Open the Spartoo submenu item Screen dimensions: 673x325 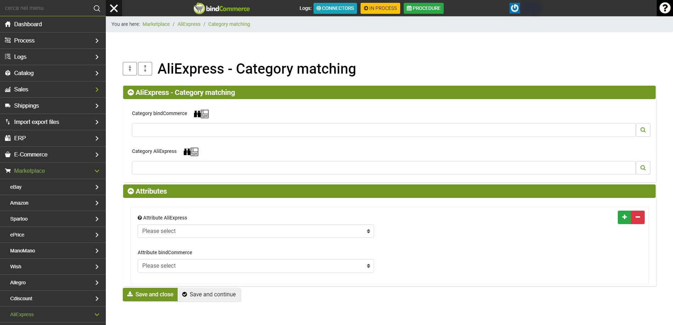coord(53,219)
